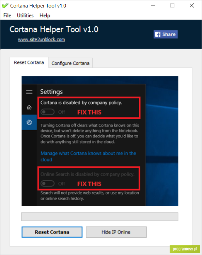Viewport: 202px width, 255px height.
Task: Click the green checkmark app icon
Action: pyautogui.click(x=5, y=5)
